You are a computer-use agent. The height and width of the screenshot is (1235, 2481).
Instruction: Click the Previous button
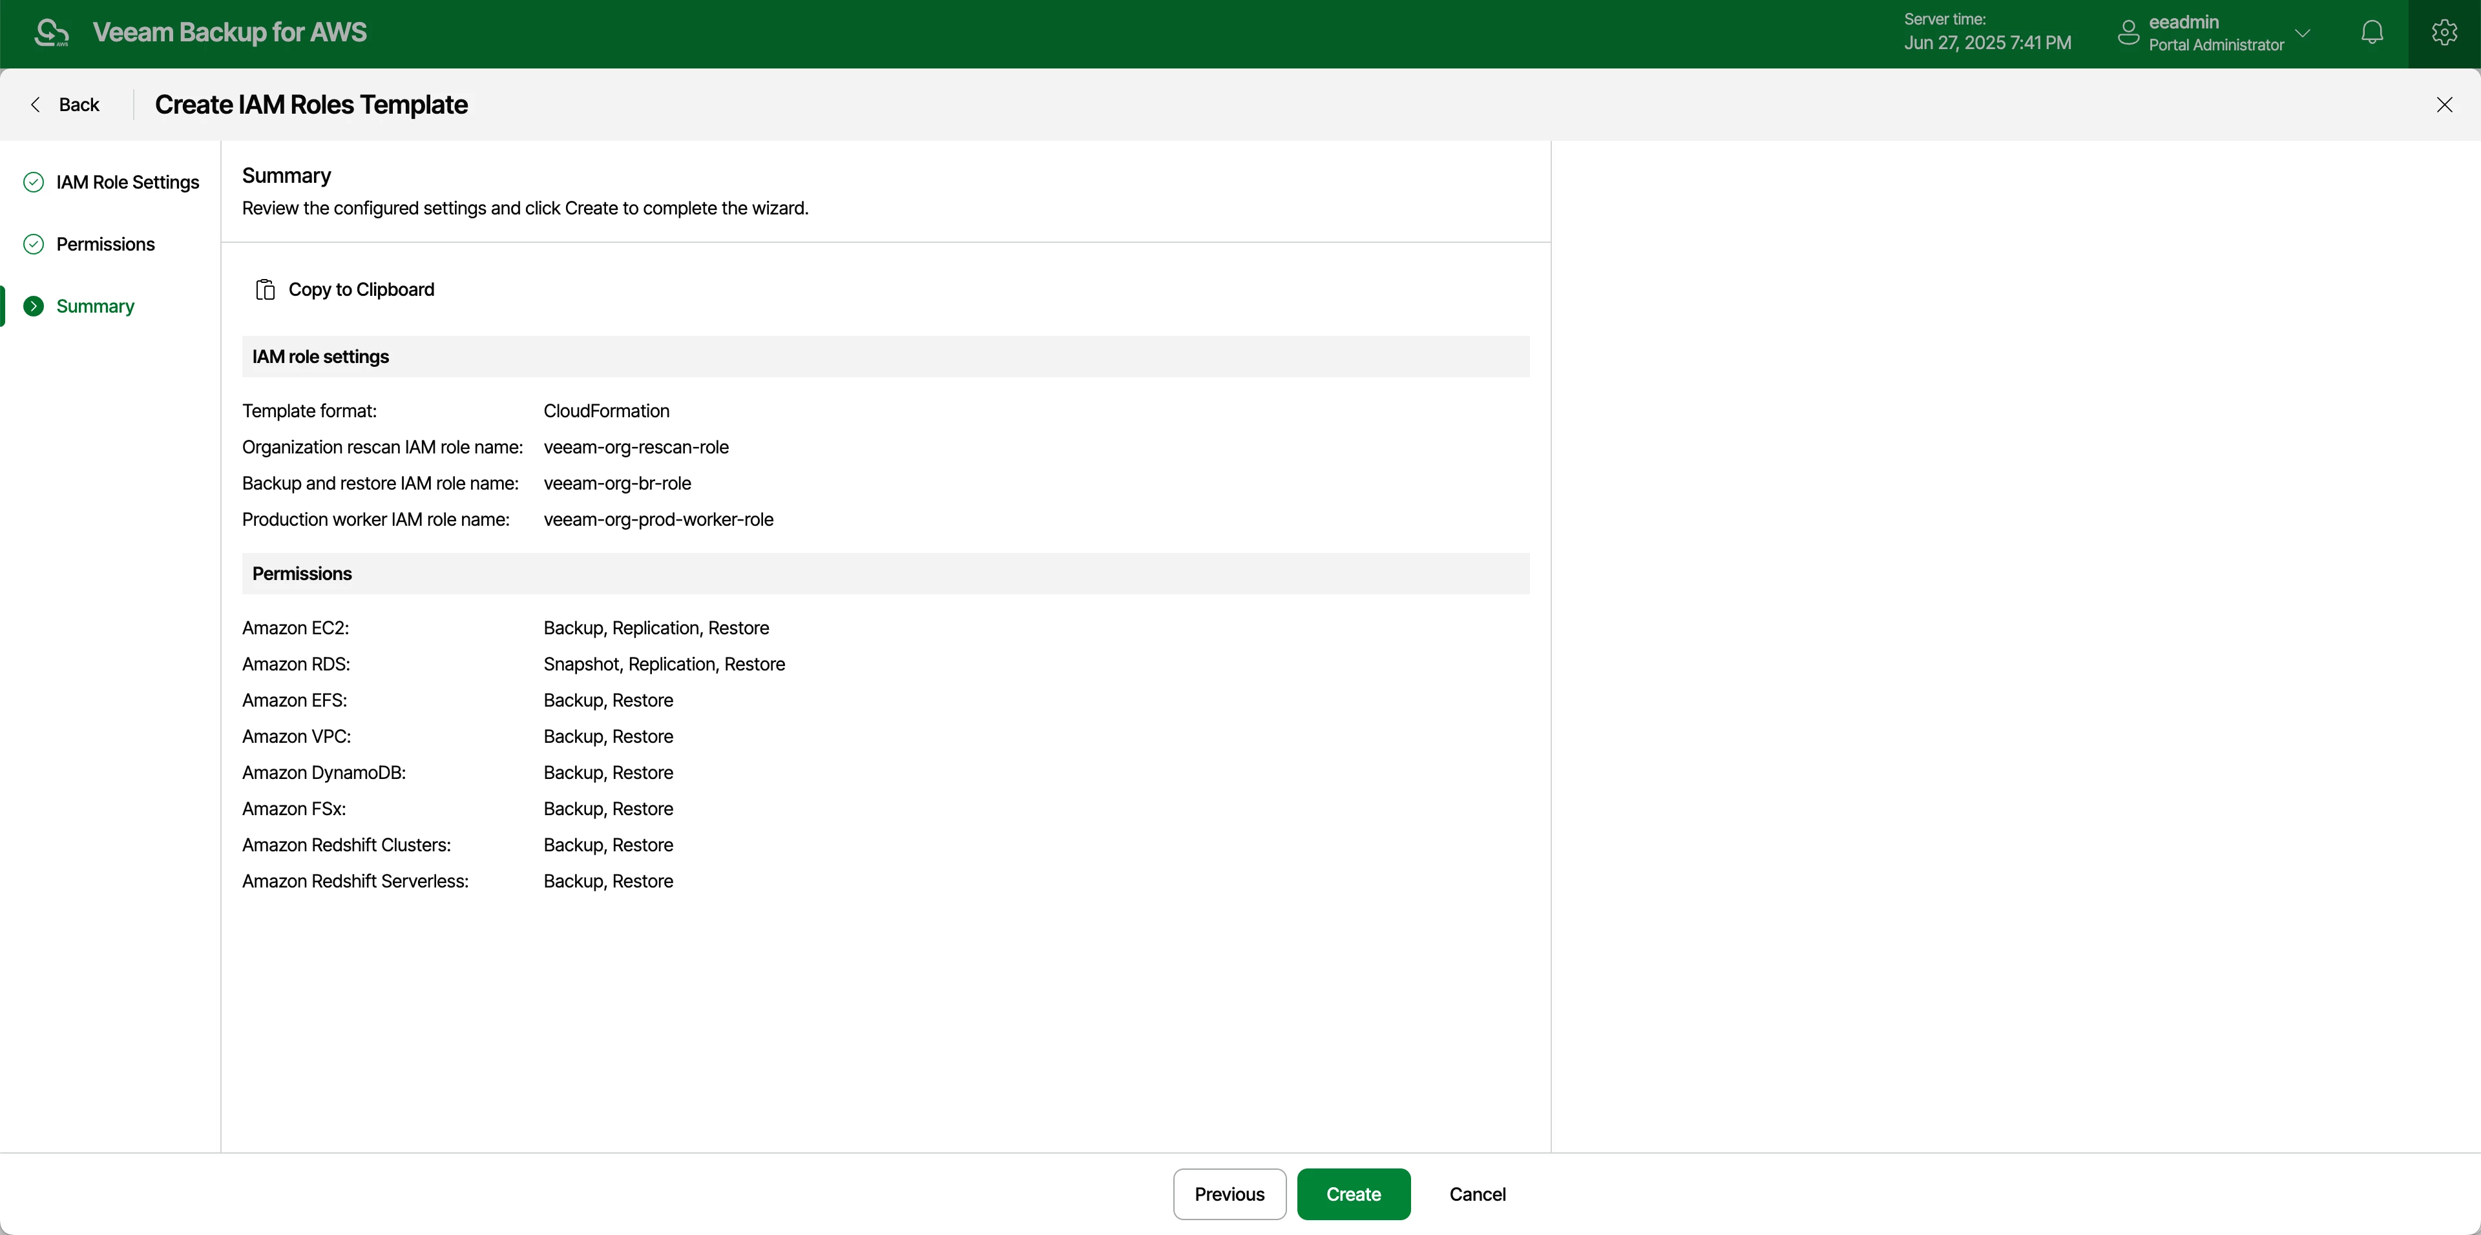click(x=1229, y=1194)
